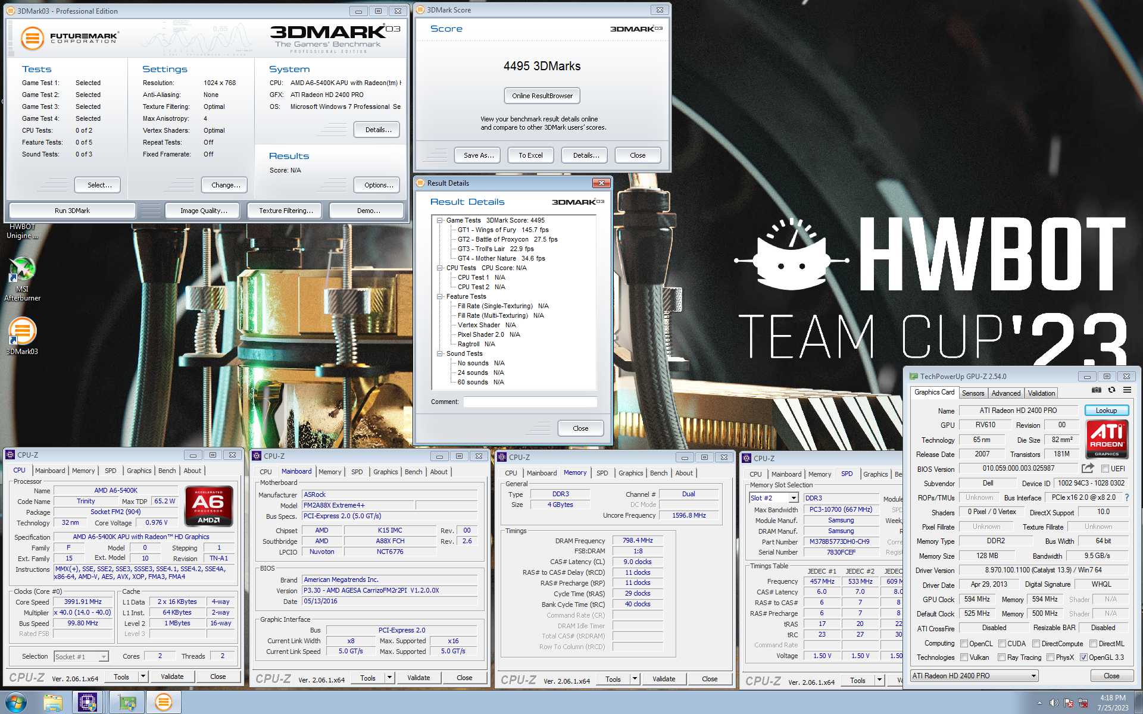Click the volume speaker tray icon
The image size is (1143, 714).
click(1054, 703)
